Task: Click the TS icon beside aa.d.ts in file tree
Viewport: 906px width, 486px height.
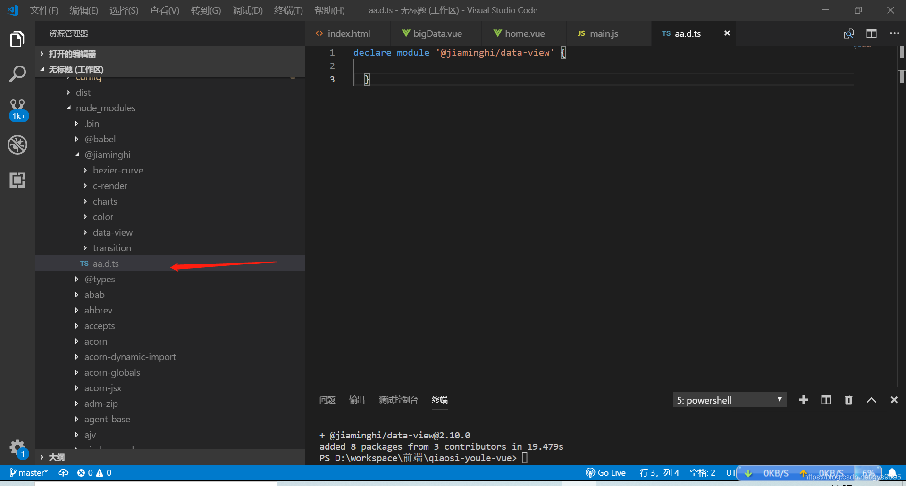Action: pos(84,264)
